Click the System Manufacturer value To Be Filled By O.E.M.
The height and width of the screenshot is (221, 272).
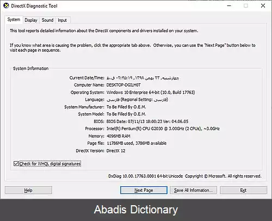(126, 107)
